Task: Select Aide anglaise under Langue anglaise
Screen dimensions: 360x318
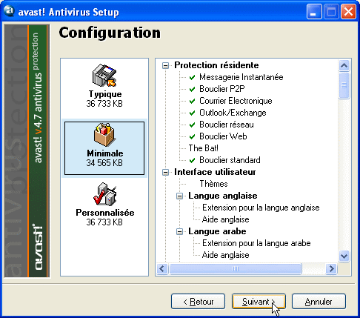Action: tap(225, 219)
